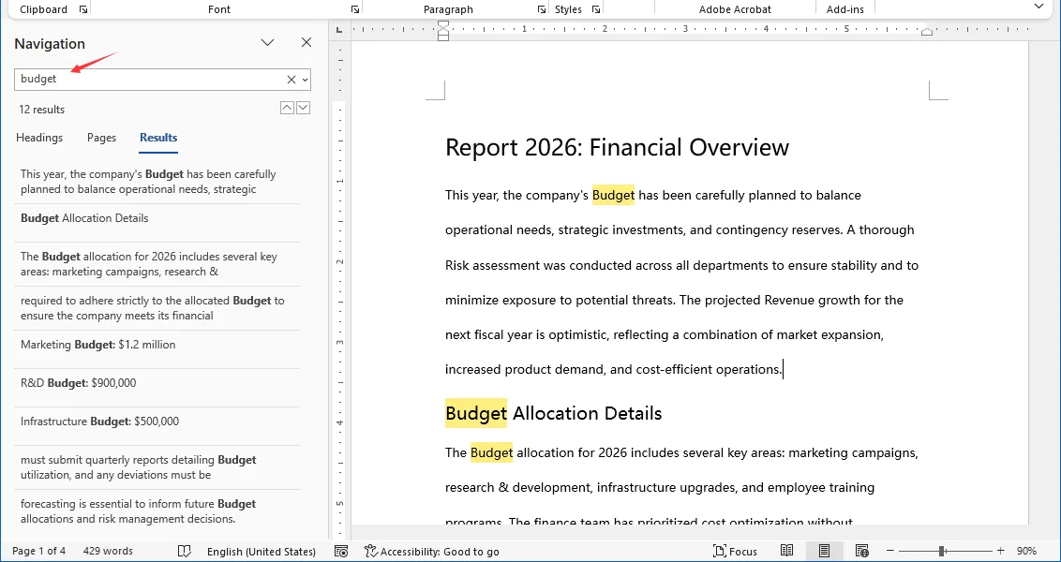Enable Focus mode from the status bar
1061x562 pixels.
[736, 551]
